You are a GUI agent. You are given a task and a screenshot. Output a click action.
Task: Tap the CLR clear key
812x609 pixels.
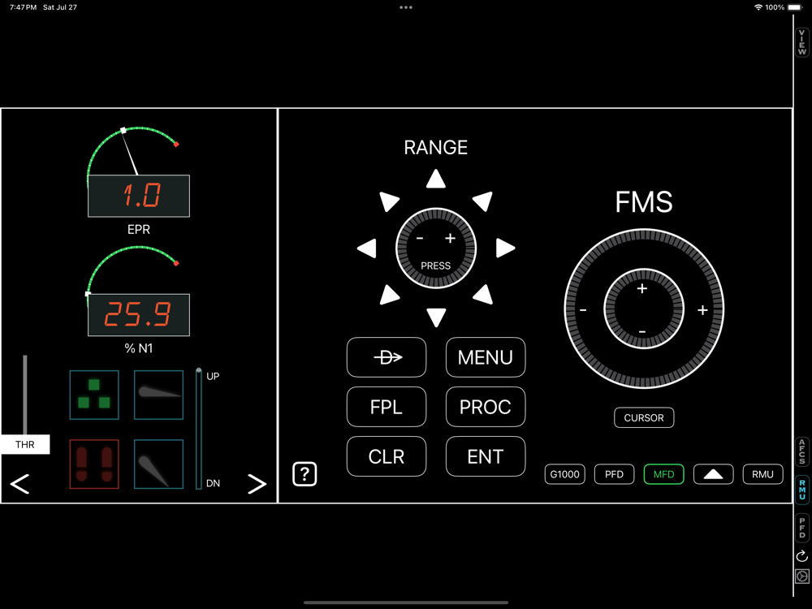click(387, 456)
